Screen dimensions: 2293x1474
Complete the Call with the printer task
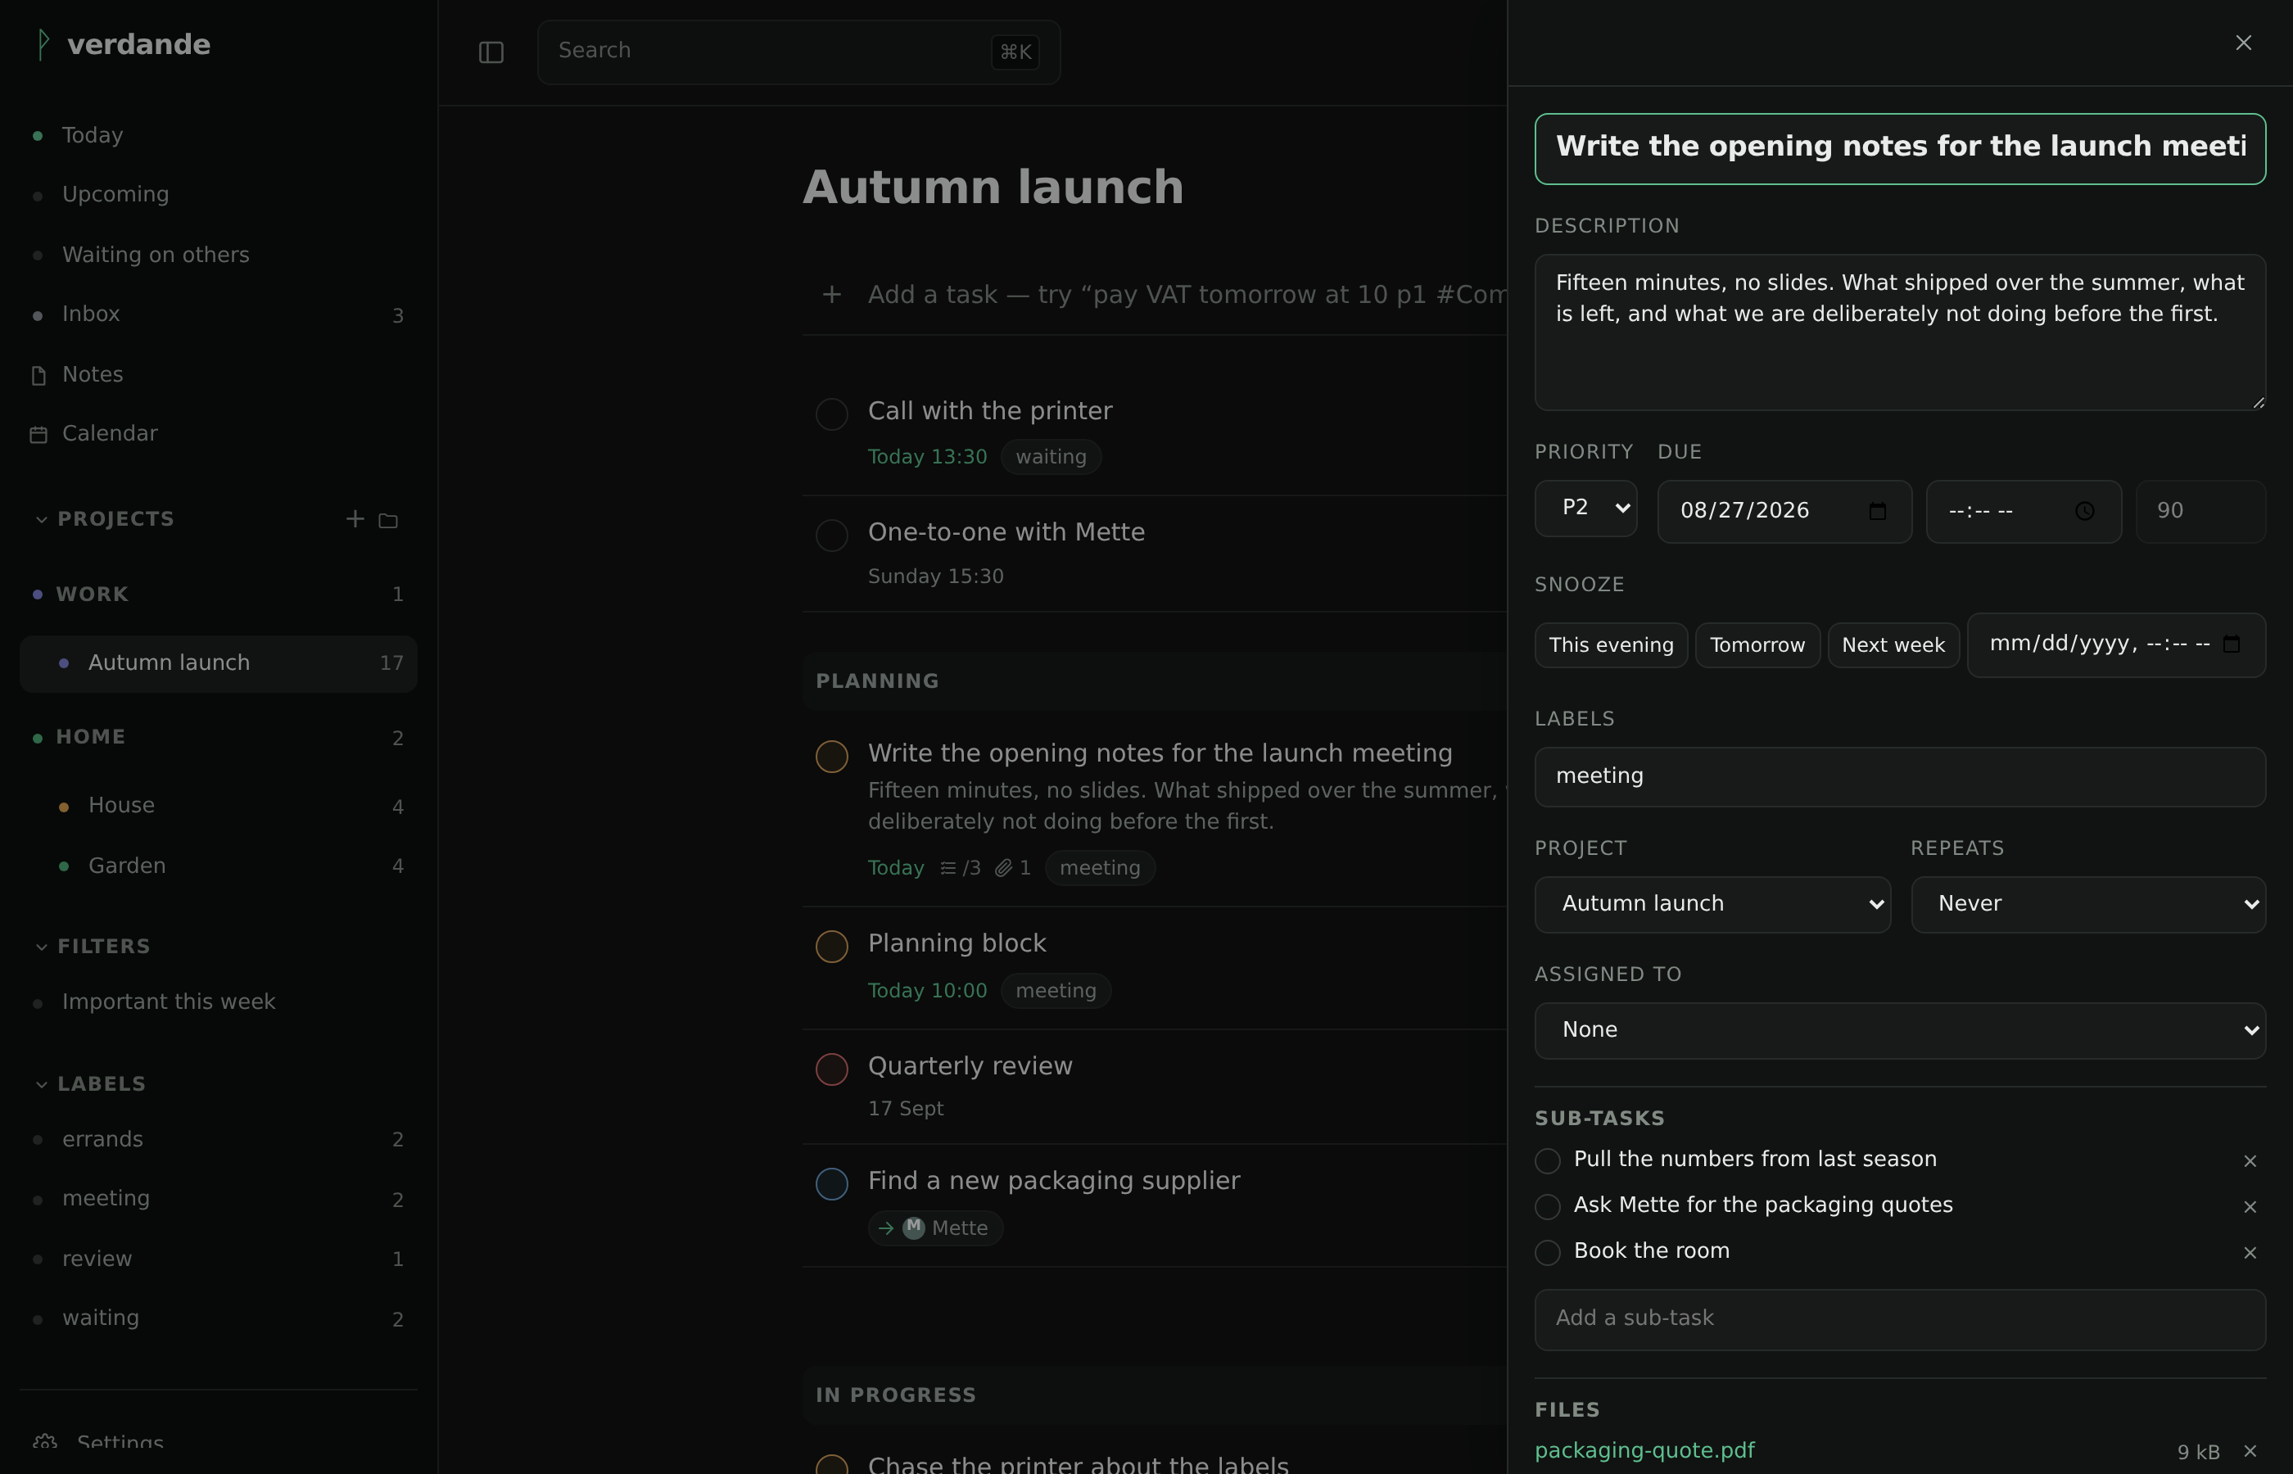(832, 414)
